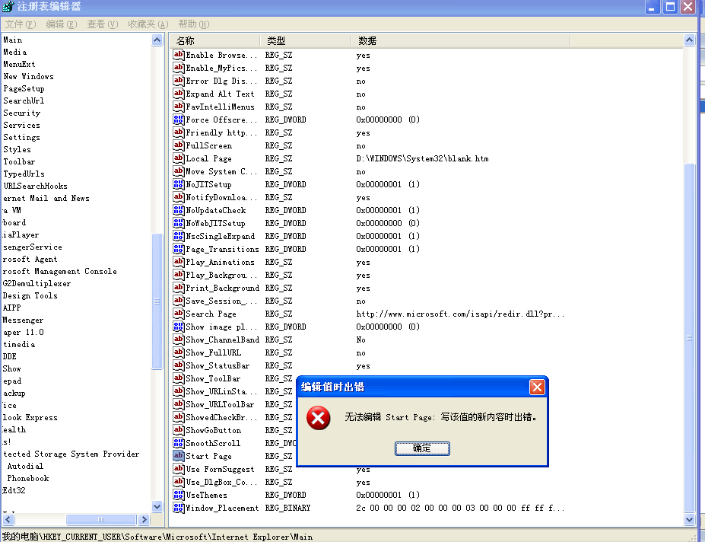Click the NoJITSetup DWORD icon

tap(179, 184)
